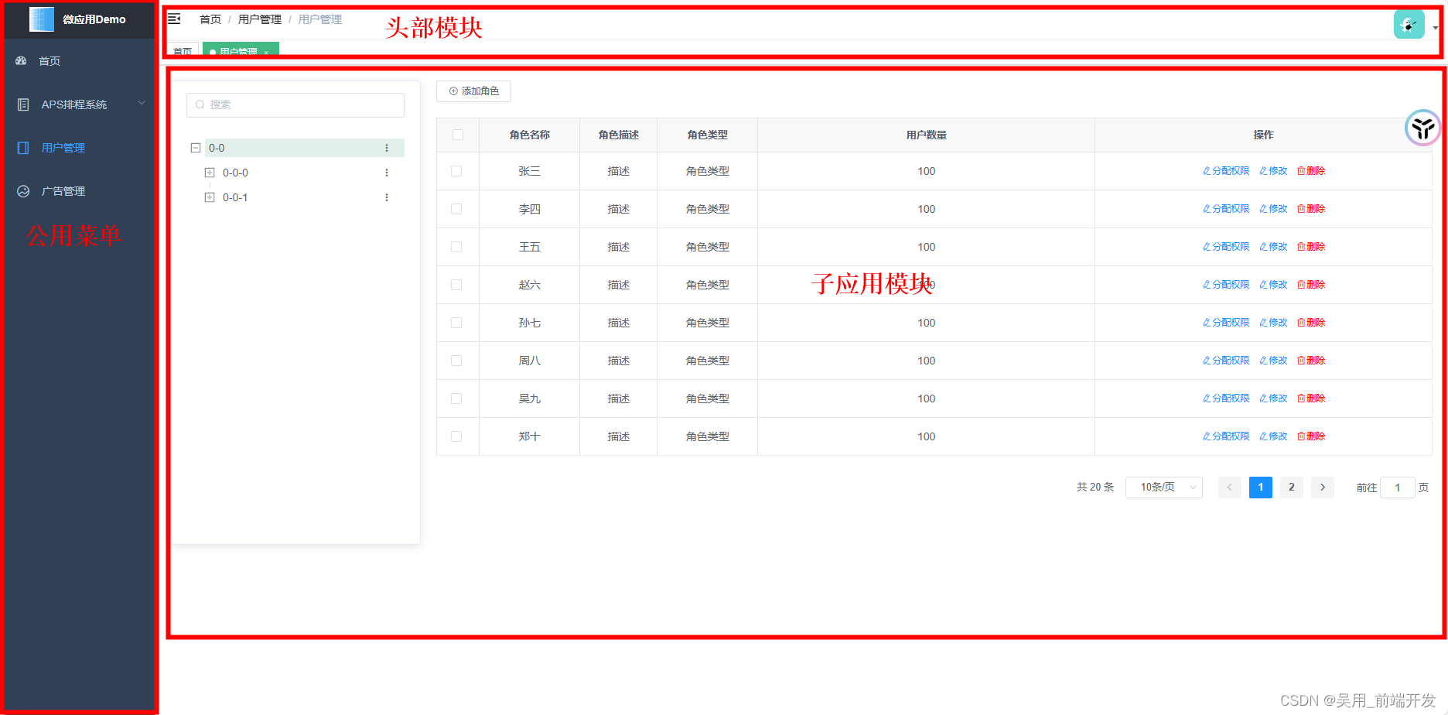Switch to the 用户管理 page tab
Viewport: 1448px width, 715px height.
(241, 51)
